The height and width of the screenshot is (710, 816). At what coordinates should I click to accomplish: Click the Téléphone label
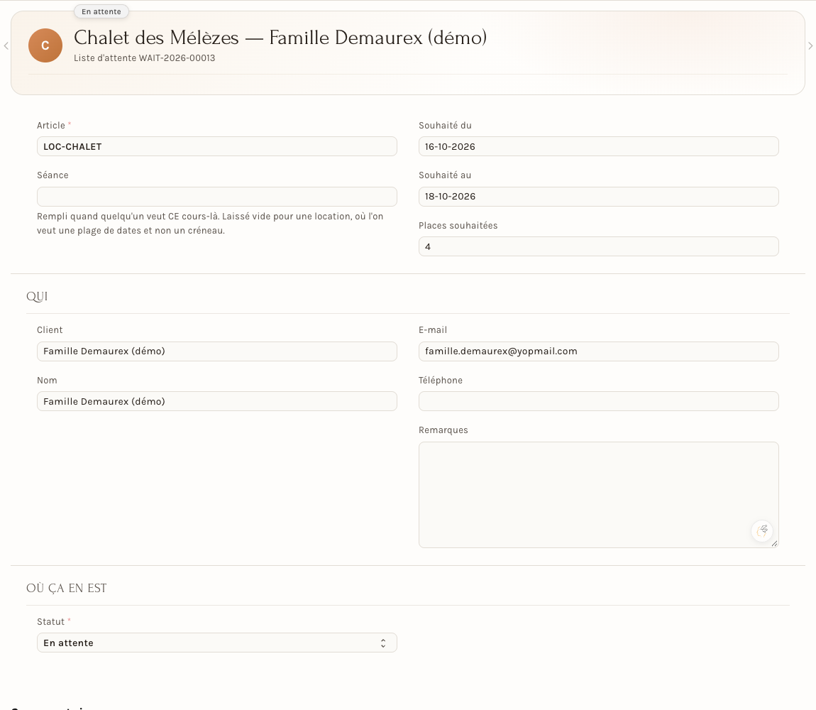click(x=440, y=381)
